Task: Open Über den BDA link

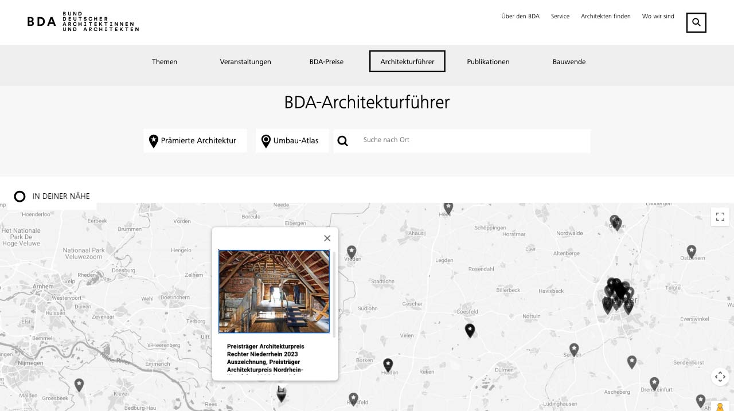Action: point(520,17)
